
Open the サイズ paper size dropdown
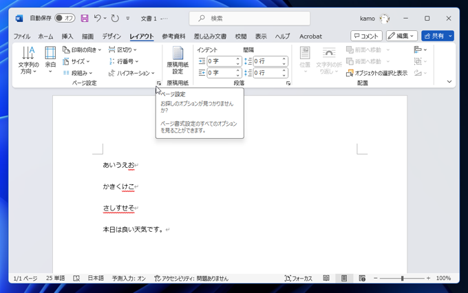76,61
